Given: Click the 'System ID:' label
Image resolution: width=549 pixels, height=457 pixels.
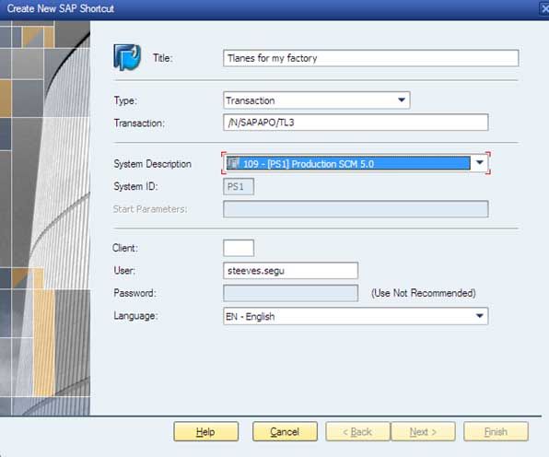Looking at the screenshot, I should click(135, 186).
